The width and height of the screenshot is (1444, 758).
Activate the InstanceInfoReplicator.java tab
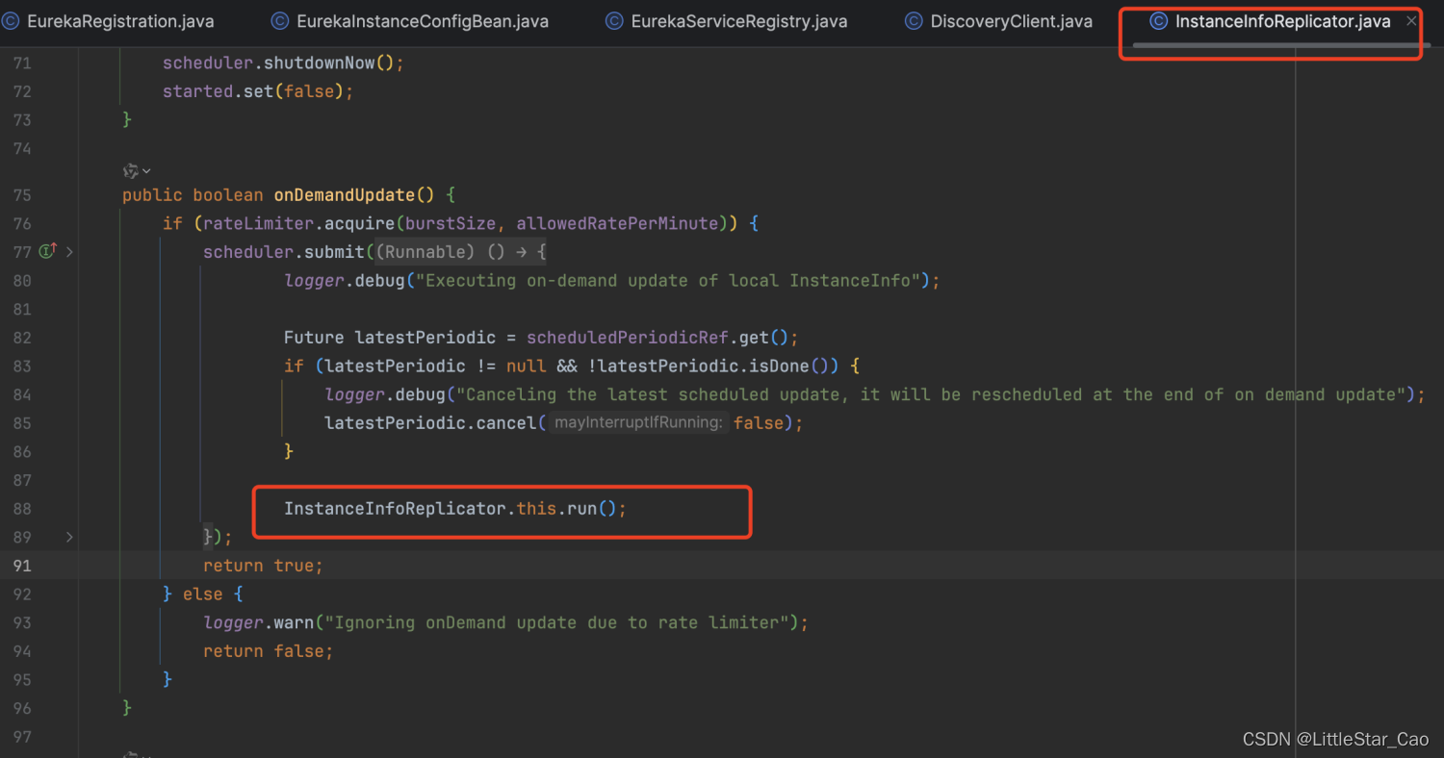tap(1282, 21)
